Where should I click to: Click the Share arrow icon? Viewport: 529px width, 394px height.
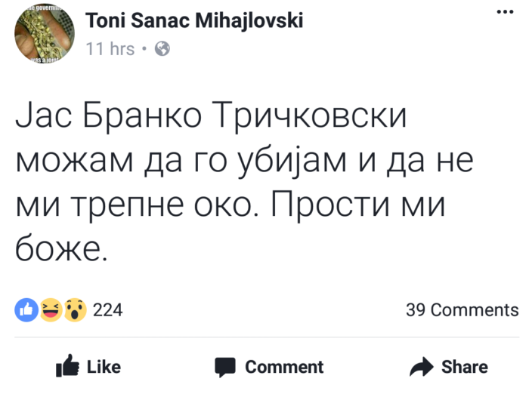(x=420, y=367)
